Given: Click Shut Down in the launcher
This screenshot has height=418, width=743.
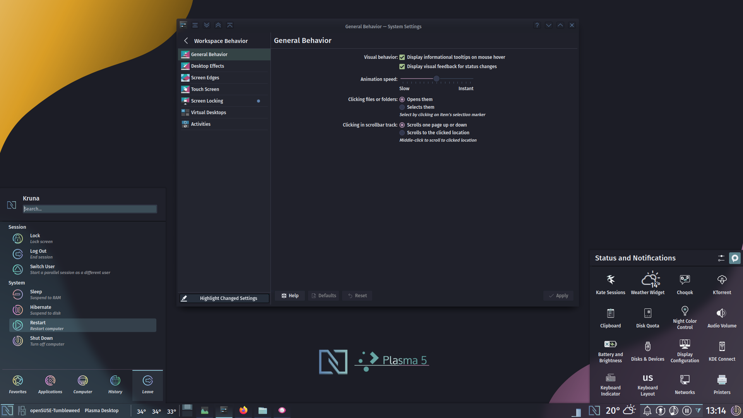Looking at the screenshot, I should (83, 341).
